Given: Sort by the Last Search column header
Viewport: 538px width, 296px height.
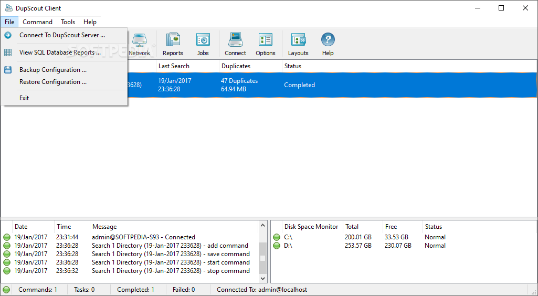Looking at the screenshot, I should [187, 66].
